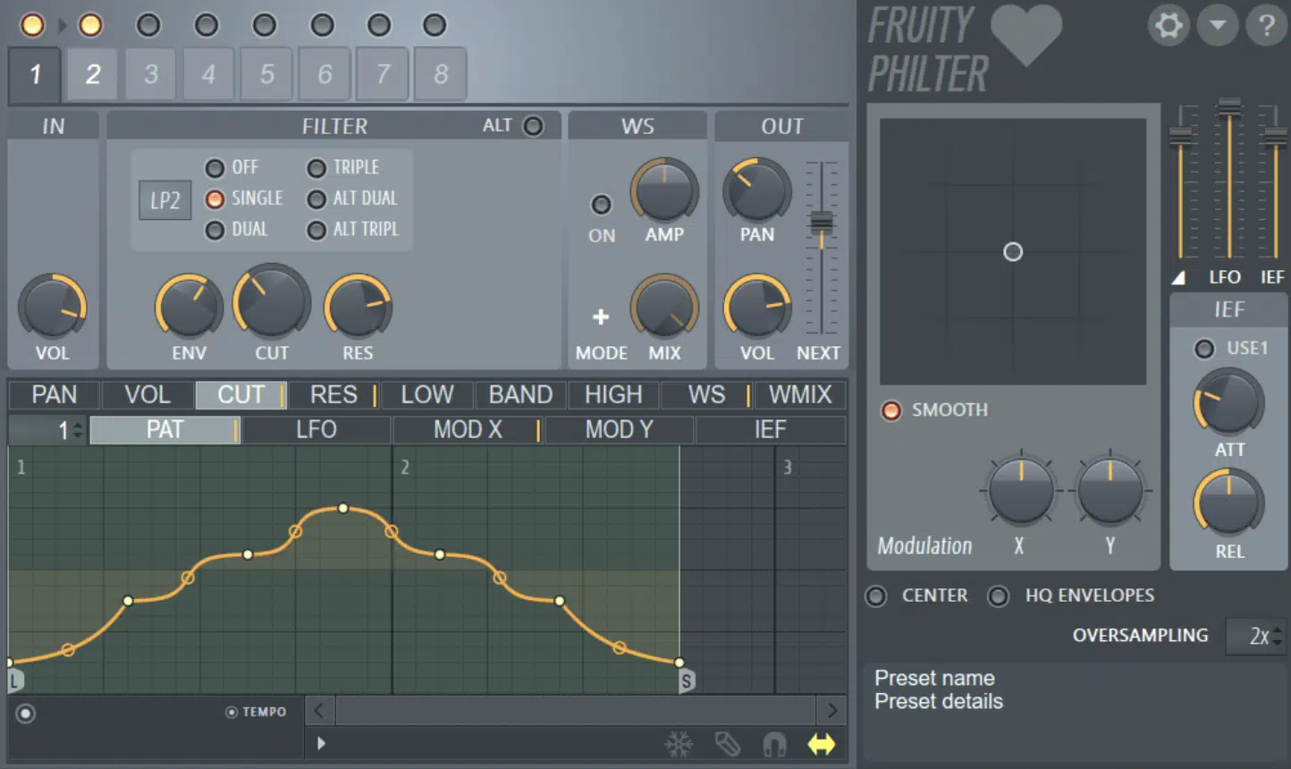Toggle LED above unit 1
1291x769 pixels.
pos(33,25)
